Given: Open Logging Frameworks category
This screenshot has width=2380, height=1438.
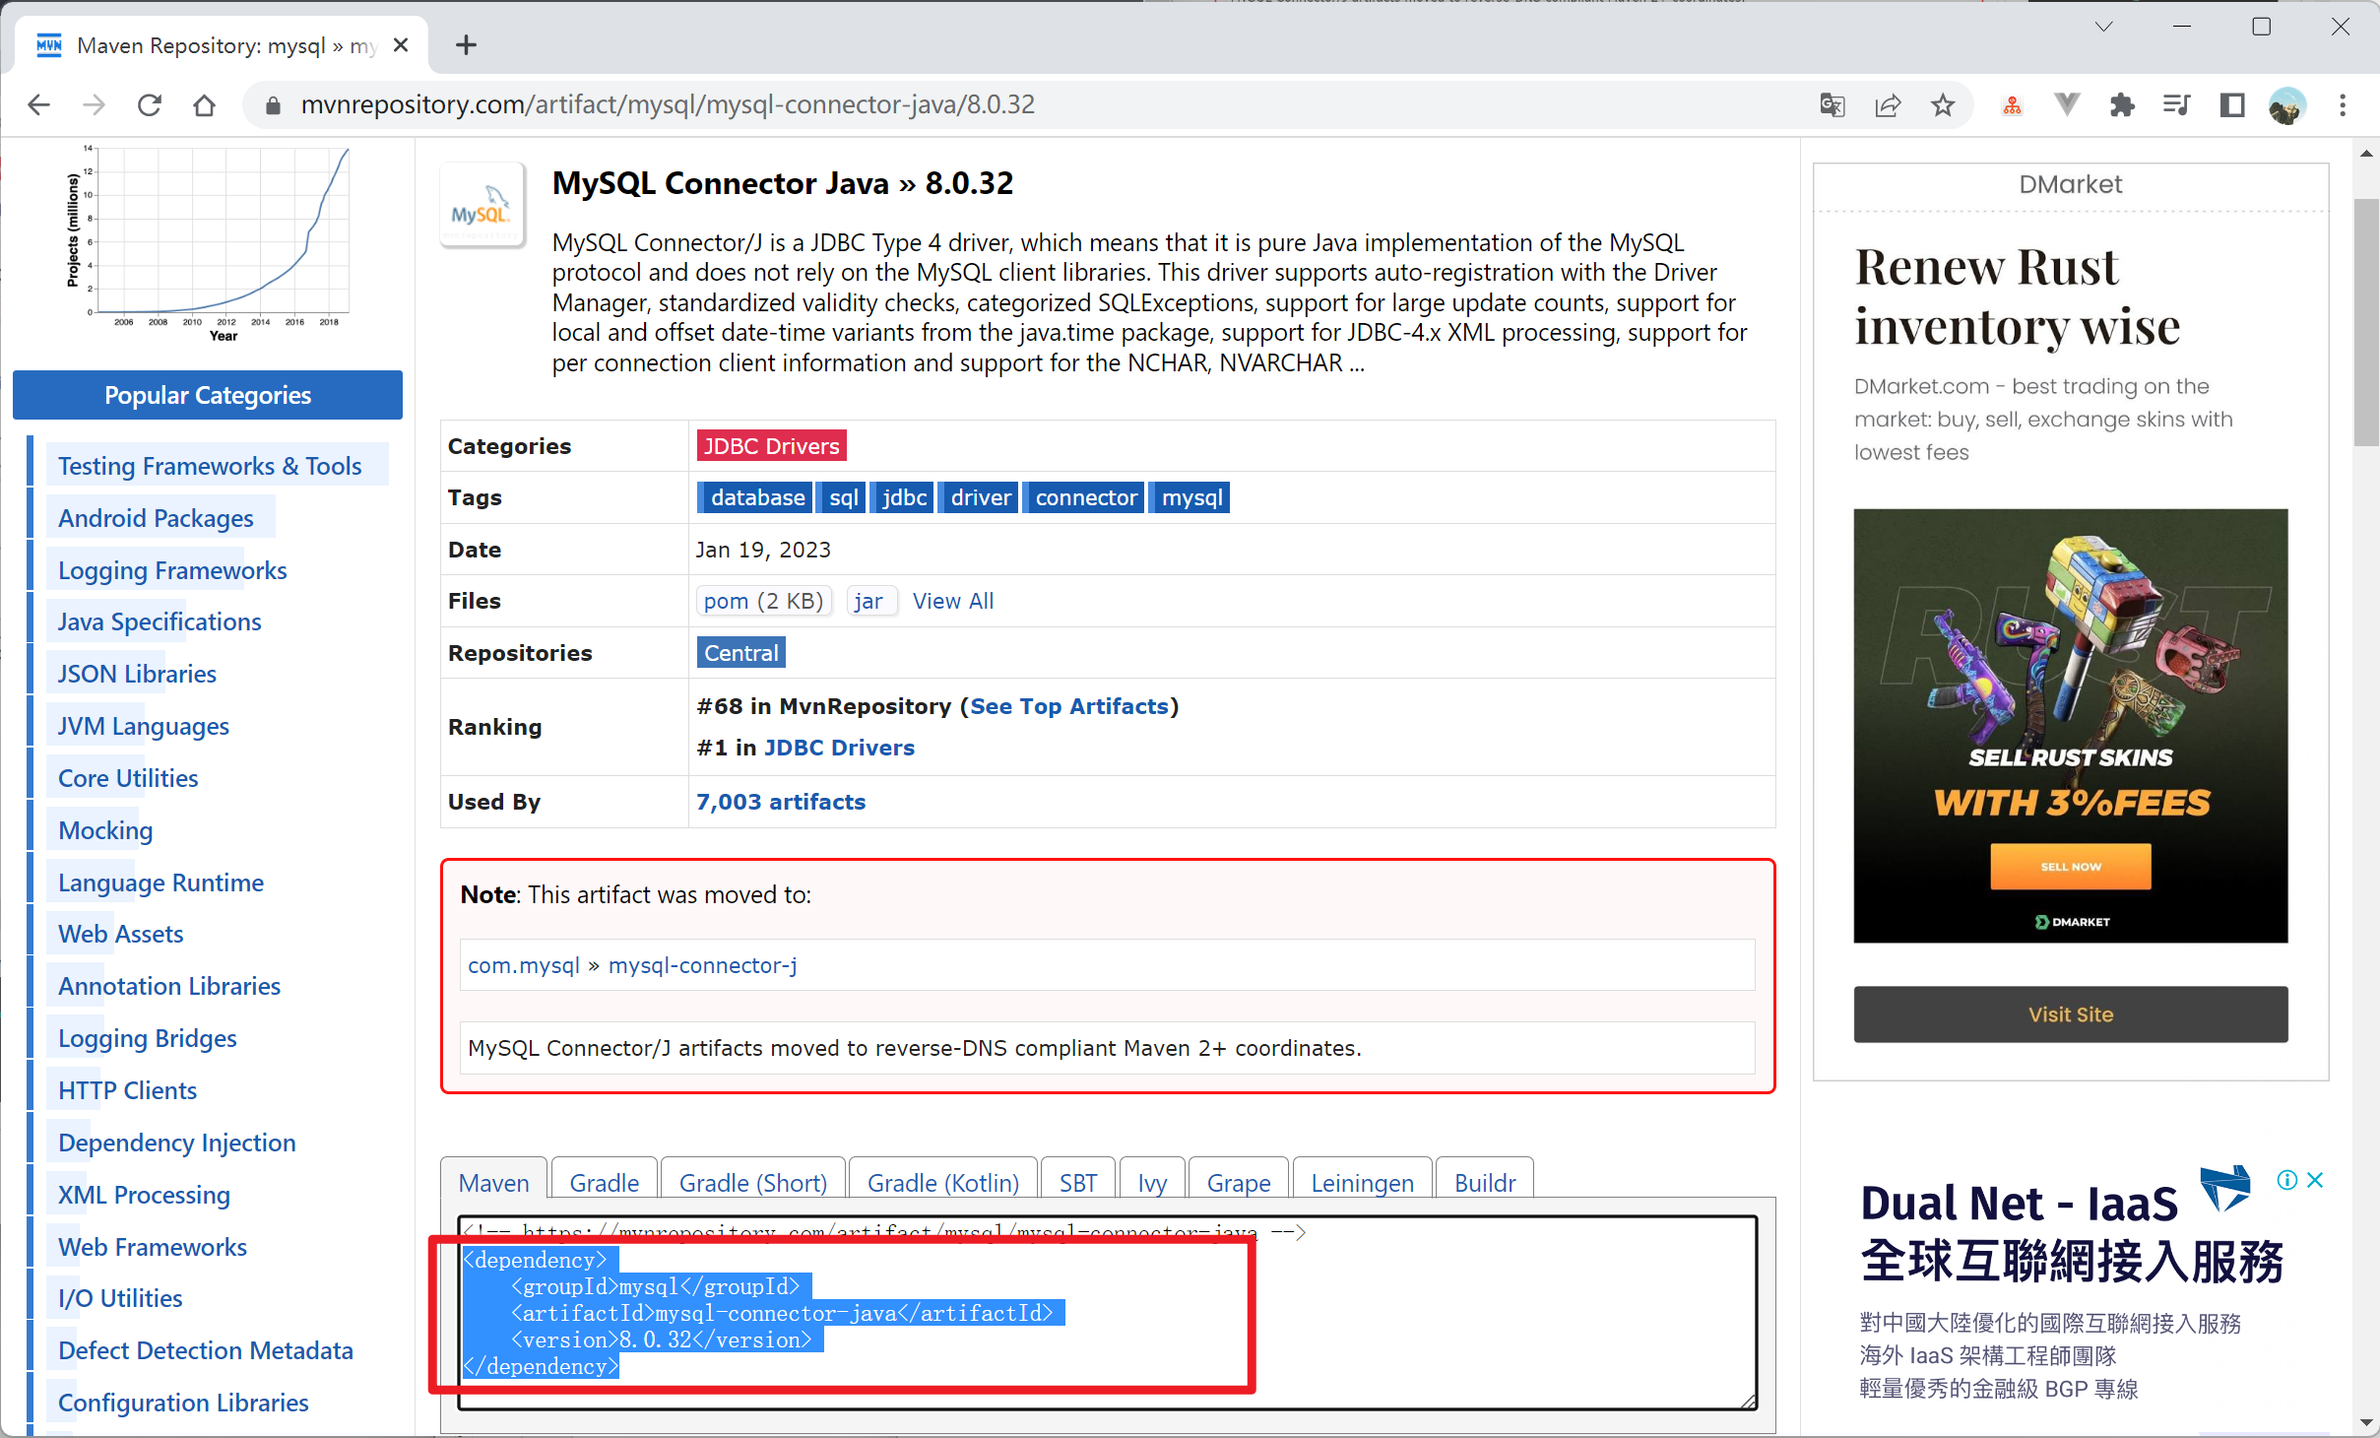Looking at the screenshot, I should [172, 570].
